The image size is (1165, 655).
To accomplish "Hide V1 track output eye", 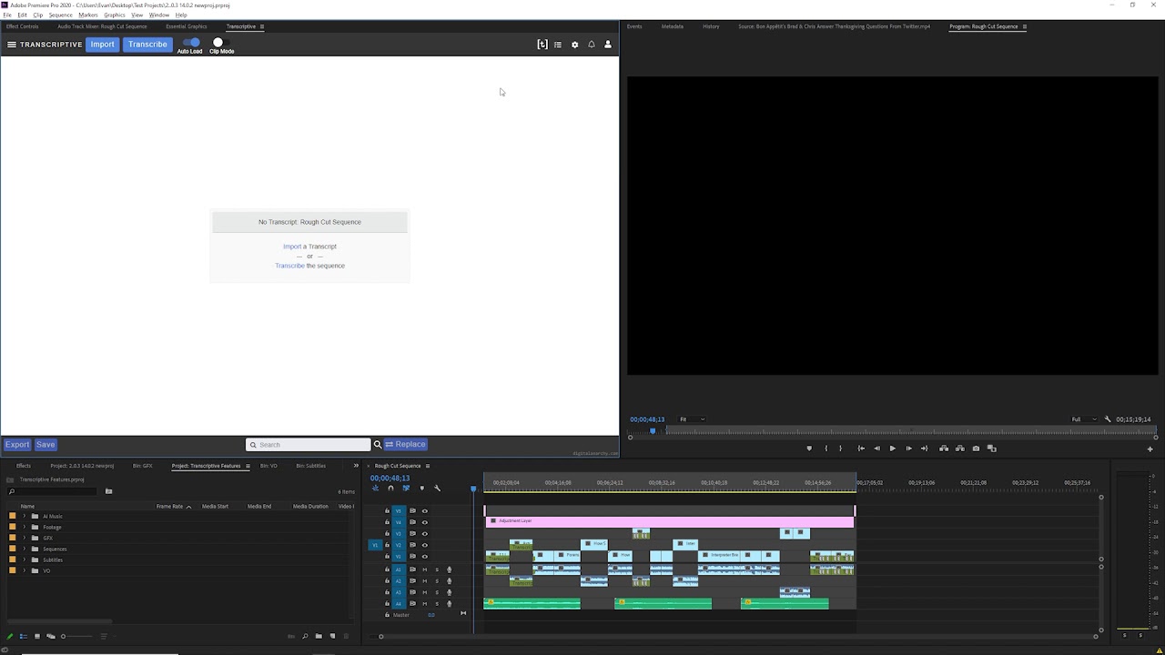I will [x=424, y=556].
